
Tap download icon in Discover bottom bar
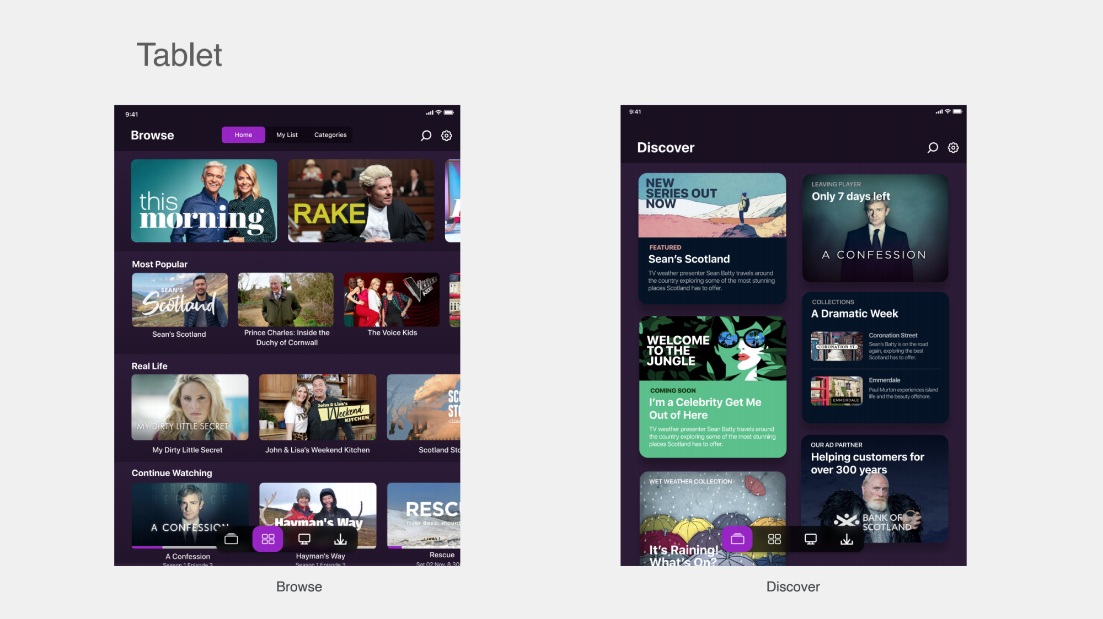coord(847,539)
